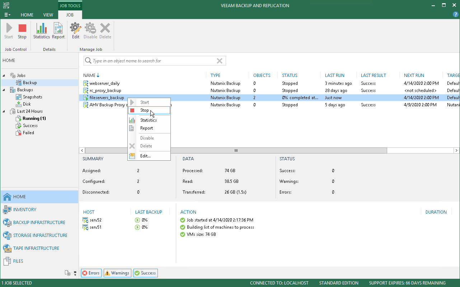Image resolution: width=460 pixels, height=287 pixels.
Task: Click the serv51 host icon
Action: (x=86, y=227)
